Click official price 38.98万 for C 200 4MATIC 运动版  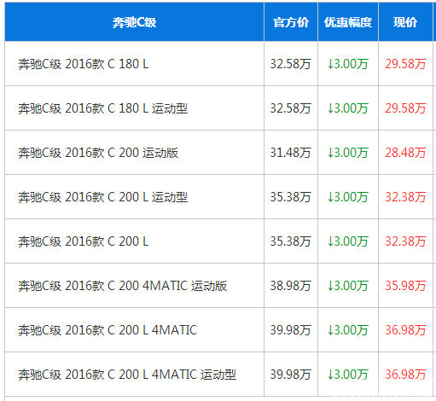pyautogui.click(x=290, y=286)
